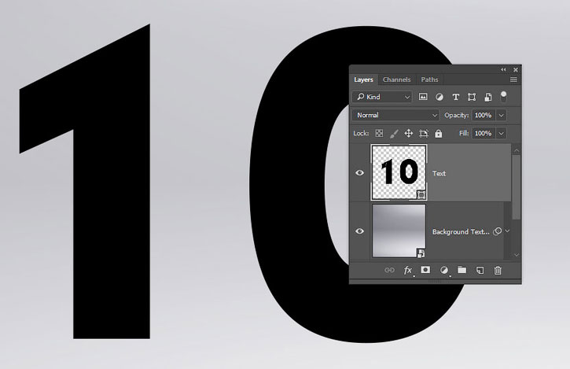Create a new layer icon
570x369 pixels.
(x=480, y=271)
